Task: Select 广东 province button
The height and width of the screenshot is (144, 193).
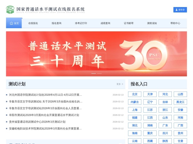Action: pos(165,125)
